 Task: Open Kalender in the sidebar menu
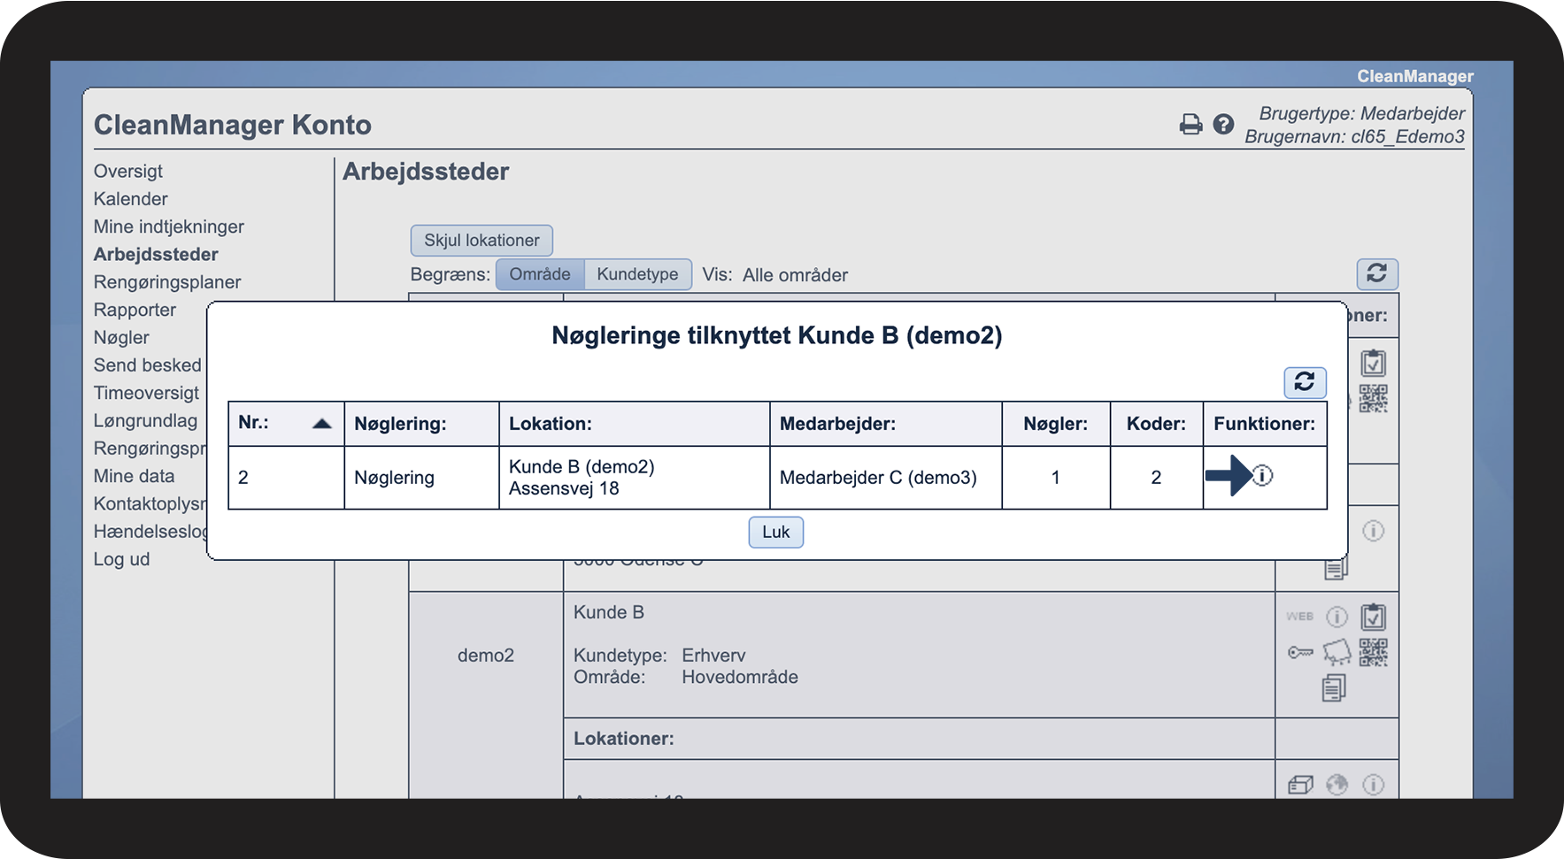click(x=130, y=199)
